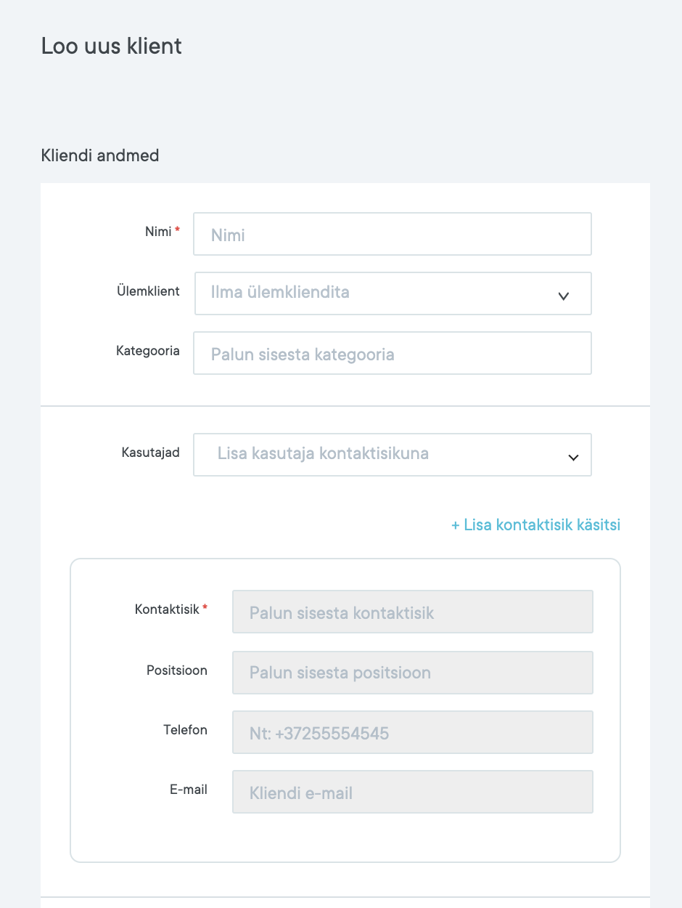Click the Kontaktisik input field

[412, 612]
